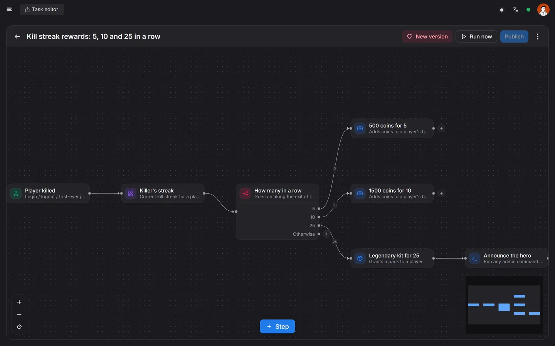Publish the task
The width and height of the screenshot is (555, 346).
[x=514, y=37]
